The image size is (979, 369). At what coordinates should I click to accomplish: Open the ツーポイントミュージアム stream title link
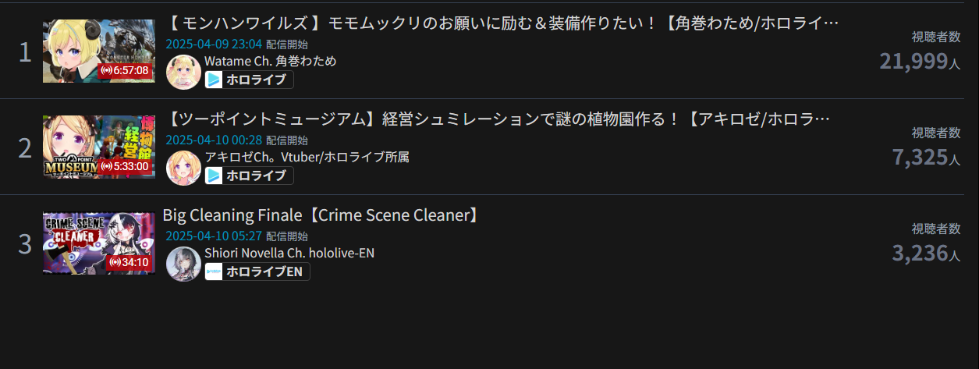(499, 119)
